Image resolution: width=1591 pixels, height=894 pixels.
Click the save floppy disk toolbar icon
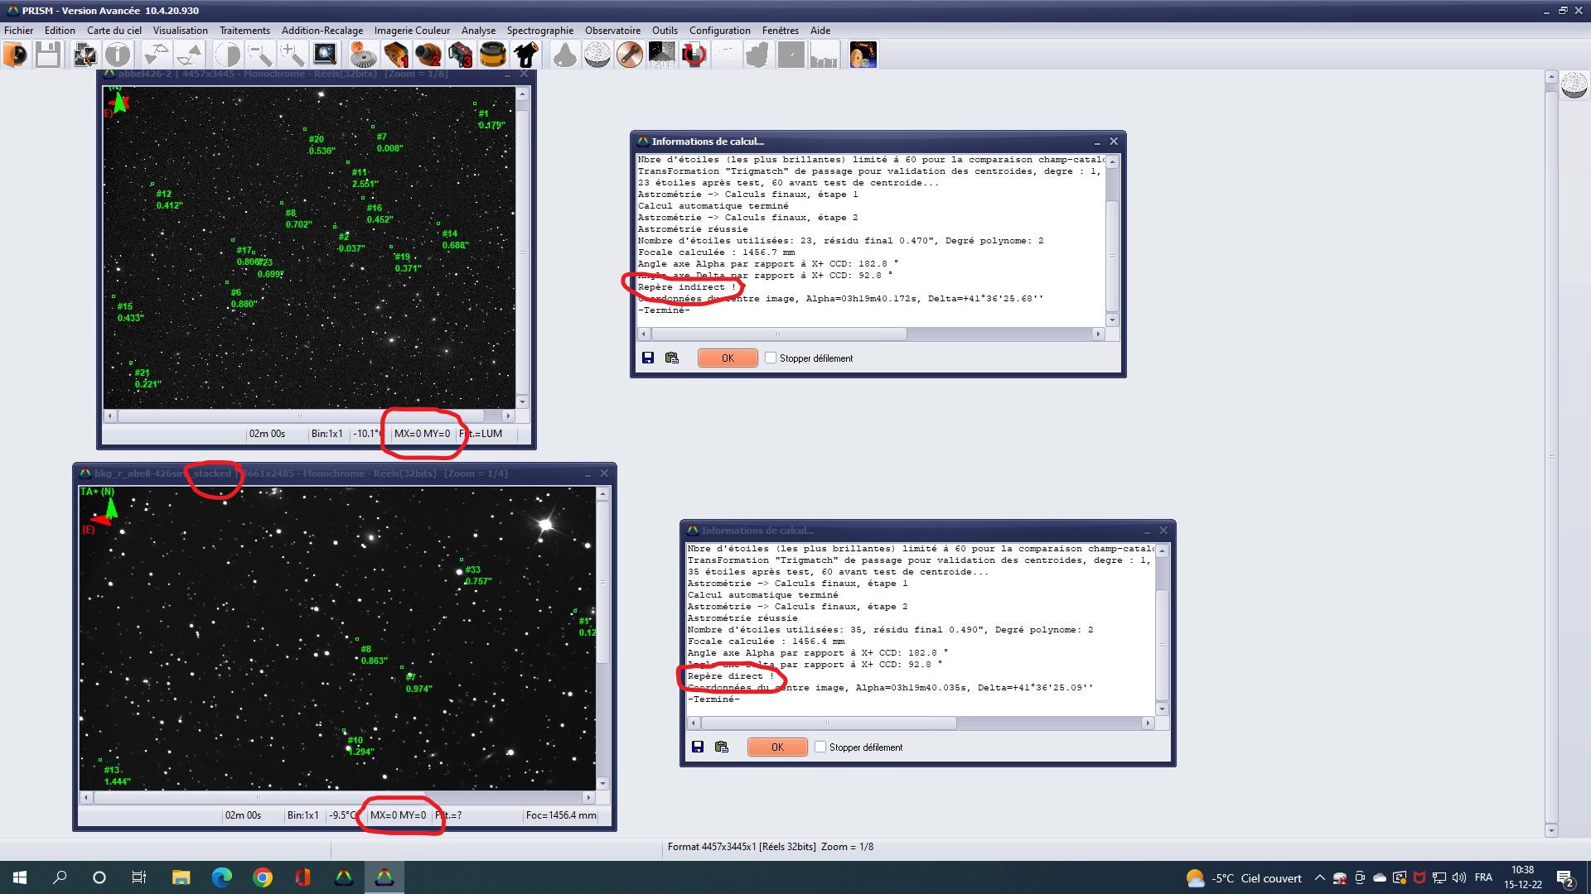[47, 55]
